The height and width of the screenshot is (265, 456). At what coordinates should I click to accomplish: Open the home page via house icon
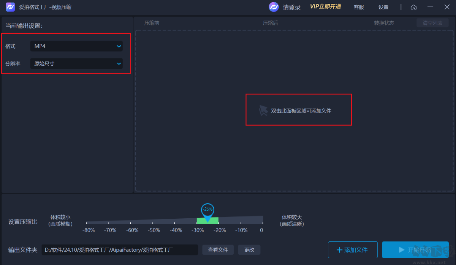tap(413, 7)
